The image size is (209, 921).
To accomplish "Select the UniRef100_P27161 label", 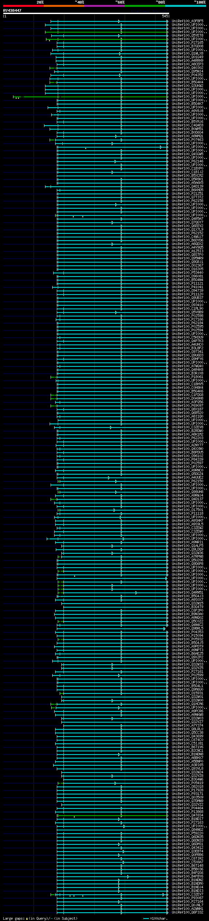I will point(187,671).
